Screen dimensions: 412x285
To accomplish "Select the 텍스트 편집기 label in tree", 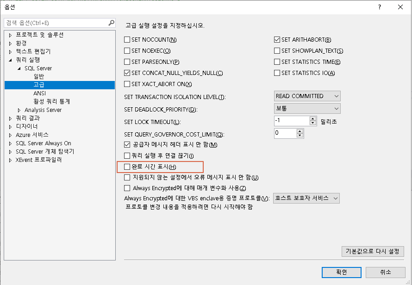I will [33, 51].
